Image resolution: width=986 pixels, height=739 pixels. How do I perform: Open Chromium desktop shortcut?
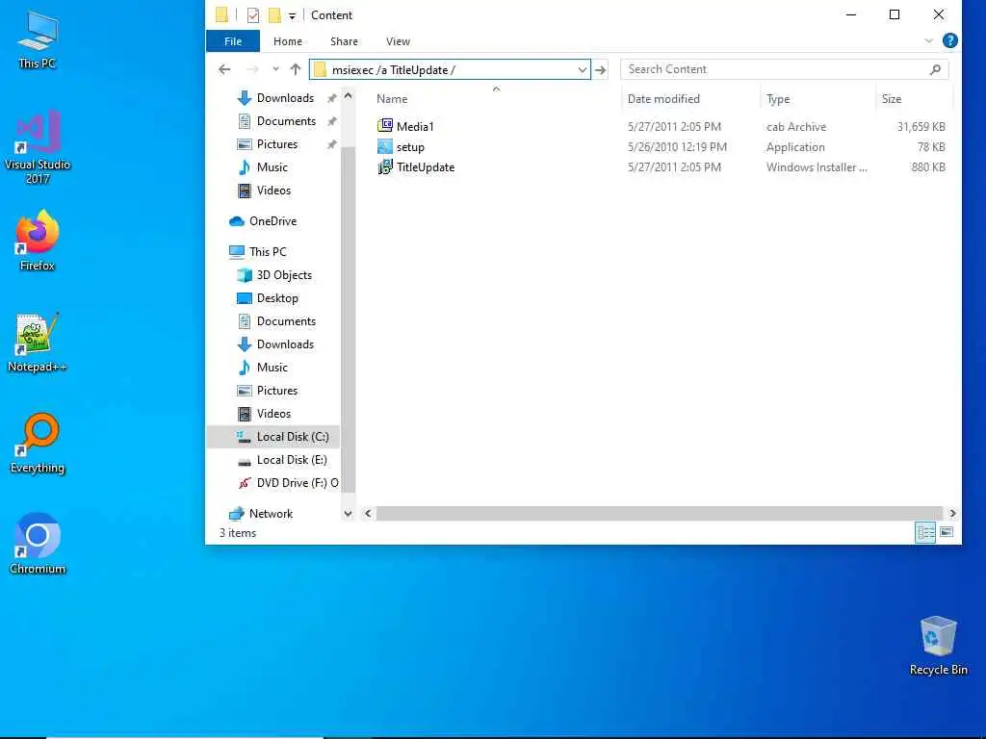(38, 544)
